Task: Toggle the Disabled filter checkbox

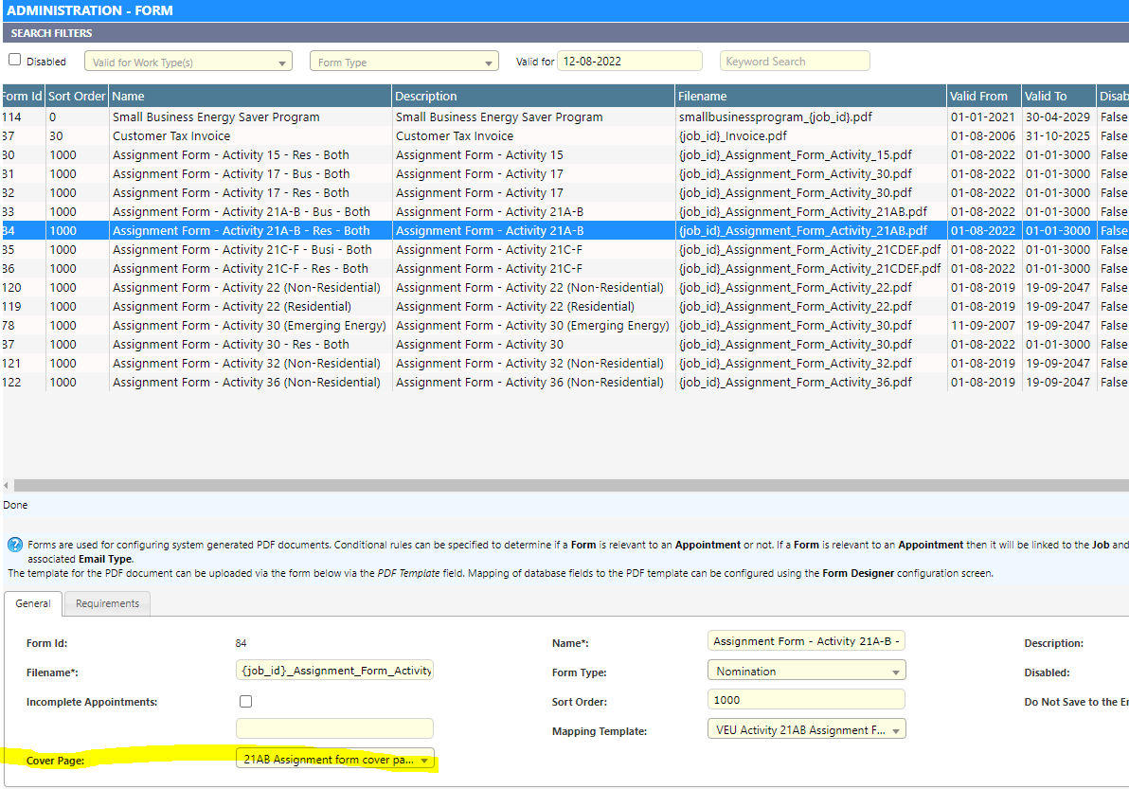Action: tap(14, 60)
